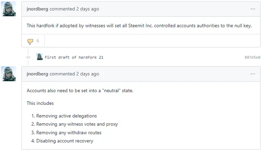Open the small avatar beside the commit message
The height and width of the screenshot is (151, 261).
[40, 57]
